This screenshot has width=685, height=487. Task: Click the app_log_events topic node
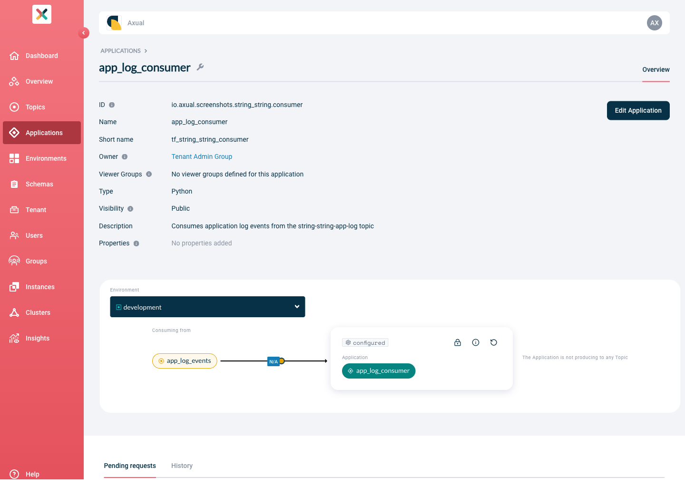pos(185,361)
